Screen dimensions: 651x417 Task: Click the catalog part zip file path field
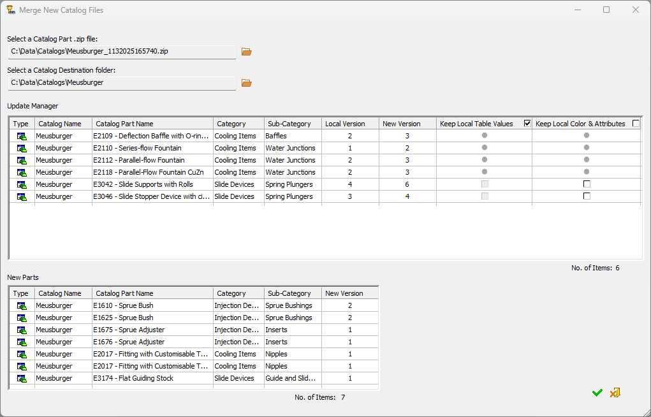(121, 51)
